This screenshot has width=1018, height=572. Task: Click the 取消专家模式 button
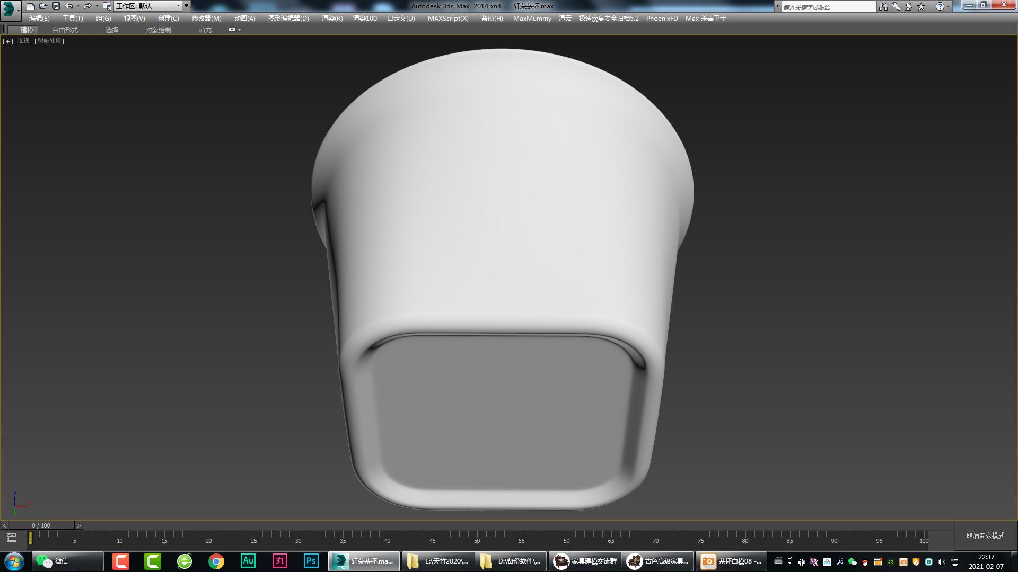click(985, 535)
